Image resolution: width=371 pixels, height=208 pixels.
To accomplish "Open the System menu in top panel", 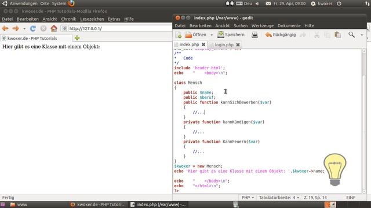I will 59,3.
